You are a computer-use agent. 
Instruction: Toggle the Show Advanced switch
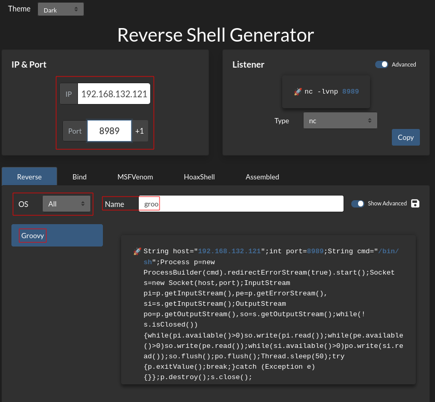[358, 204]
